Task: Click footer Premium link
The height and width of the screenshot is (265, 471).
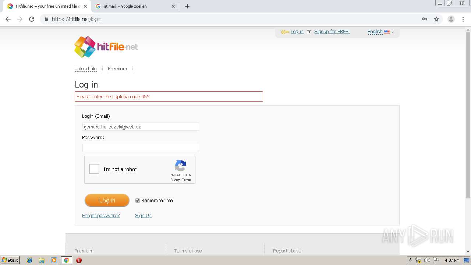Action: (x=84, y=251)
